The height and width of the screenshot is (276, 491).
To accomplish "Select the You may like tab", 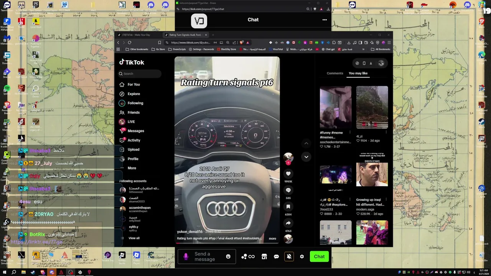I will coord(358,73).
